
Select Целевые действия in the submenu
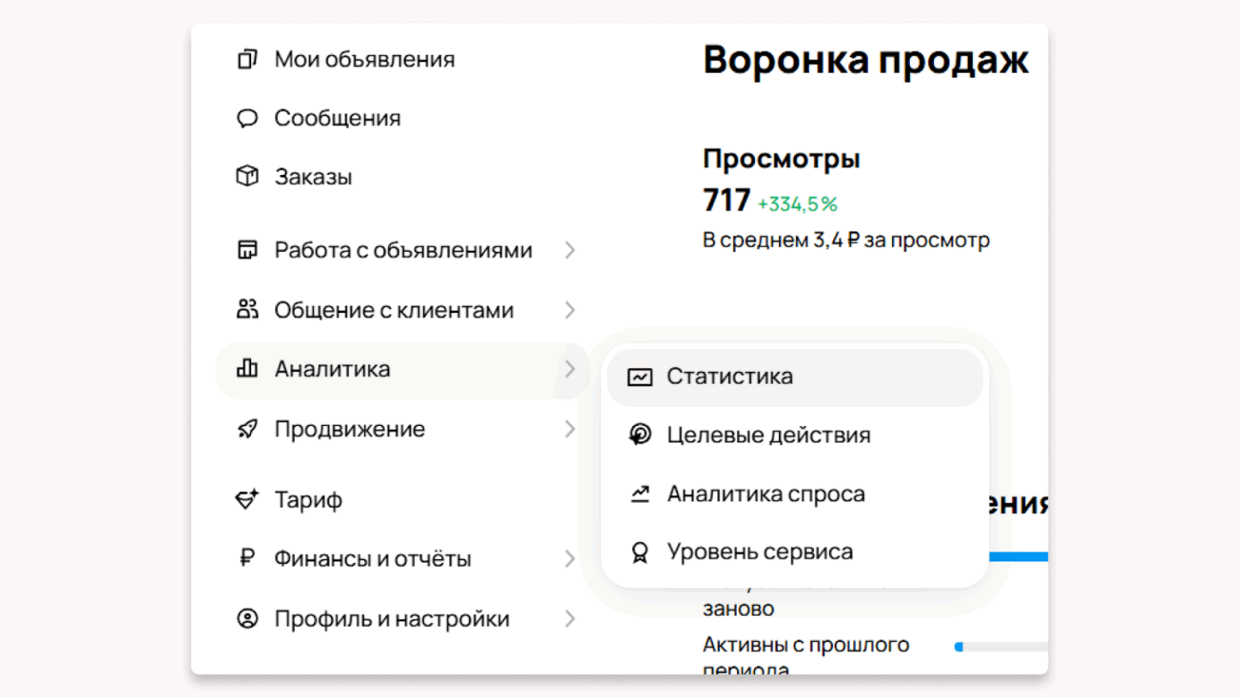768,435
